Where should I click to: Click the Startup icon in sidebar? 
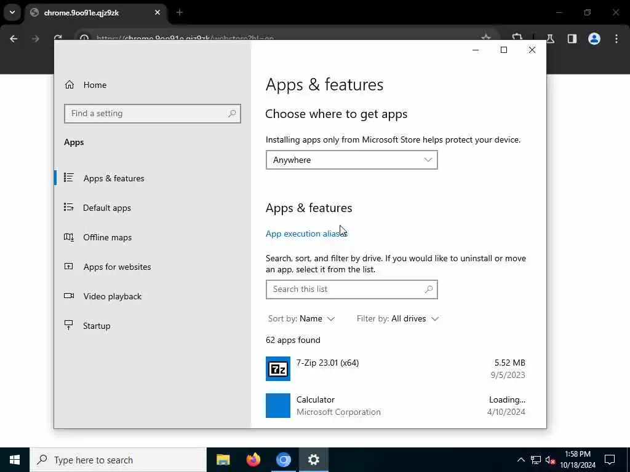pos(69,324)
